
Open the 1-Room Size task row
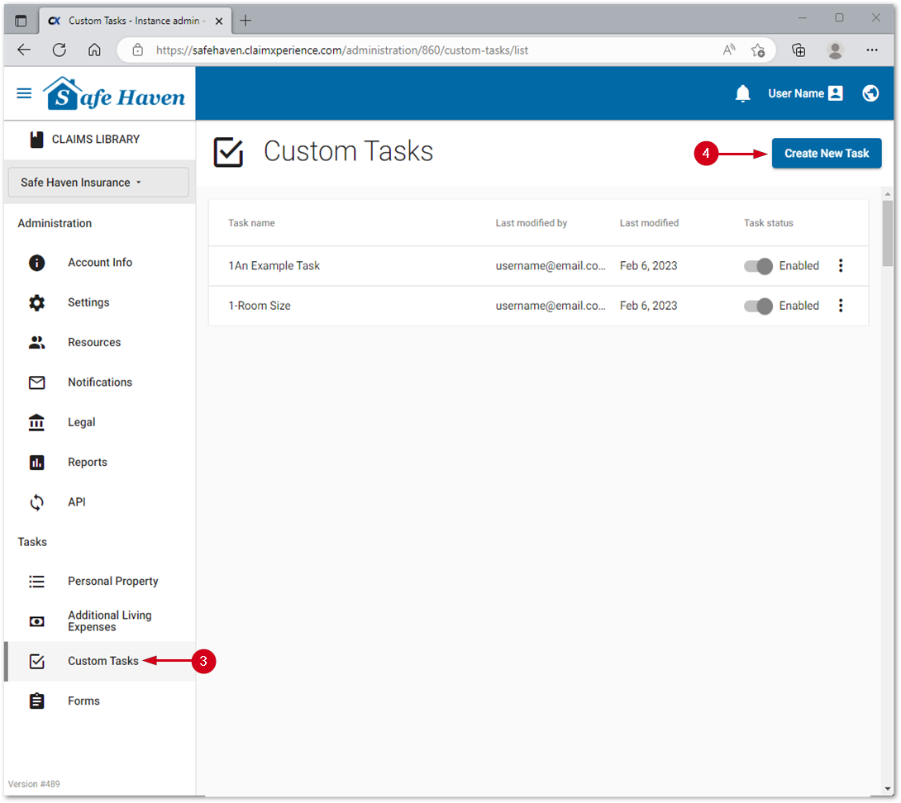click(x=260, y=306)
